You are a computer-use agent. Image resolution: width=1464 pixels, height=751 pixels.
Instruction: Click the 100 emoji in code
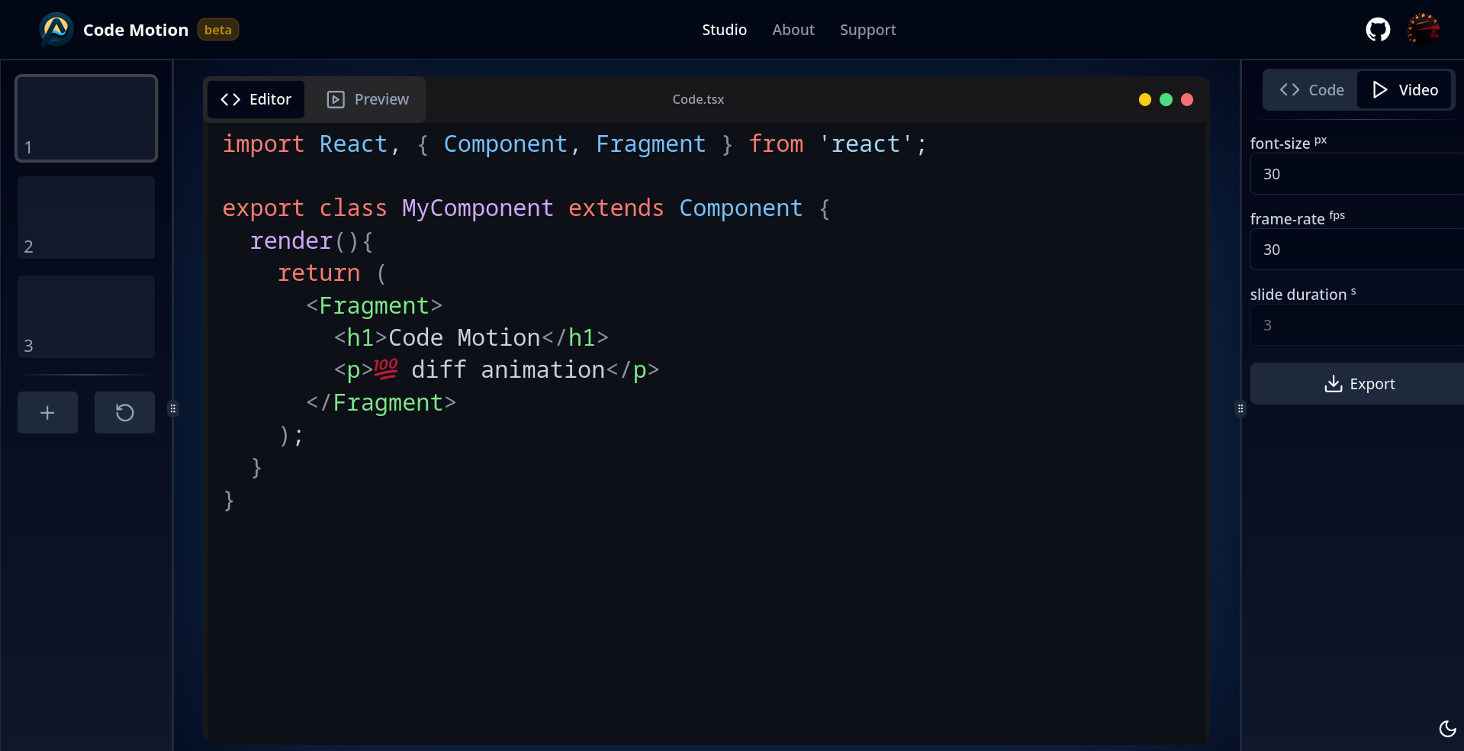coord(385,369)
